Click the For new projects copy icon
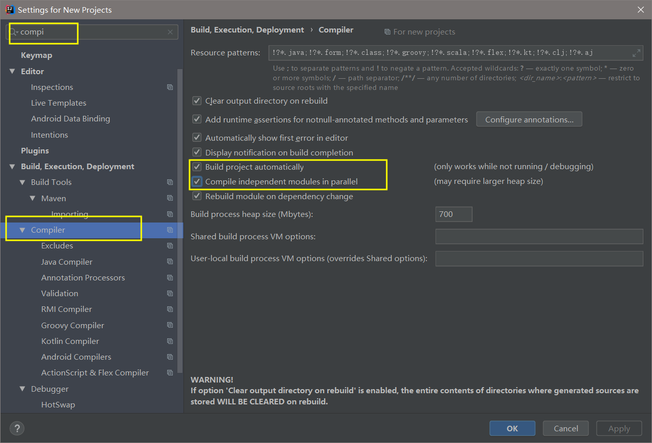Screen dimensions: 652x443 coord(387,32)
